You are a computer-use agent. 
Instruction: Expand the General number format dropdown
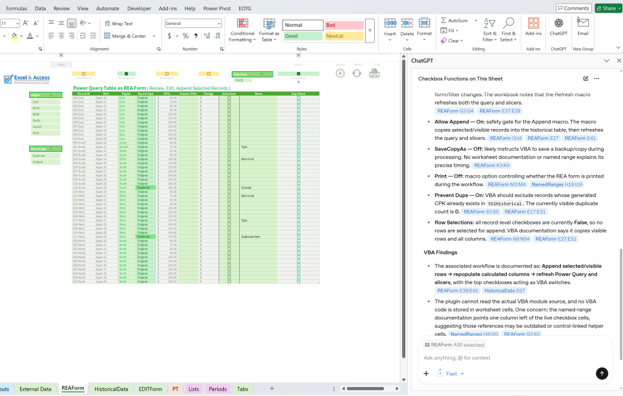coord(219,24)
